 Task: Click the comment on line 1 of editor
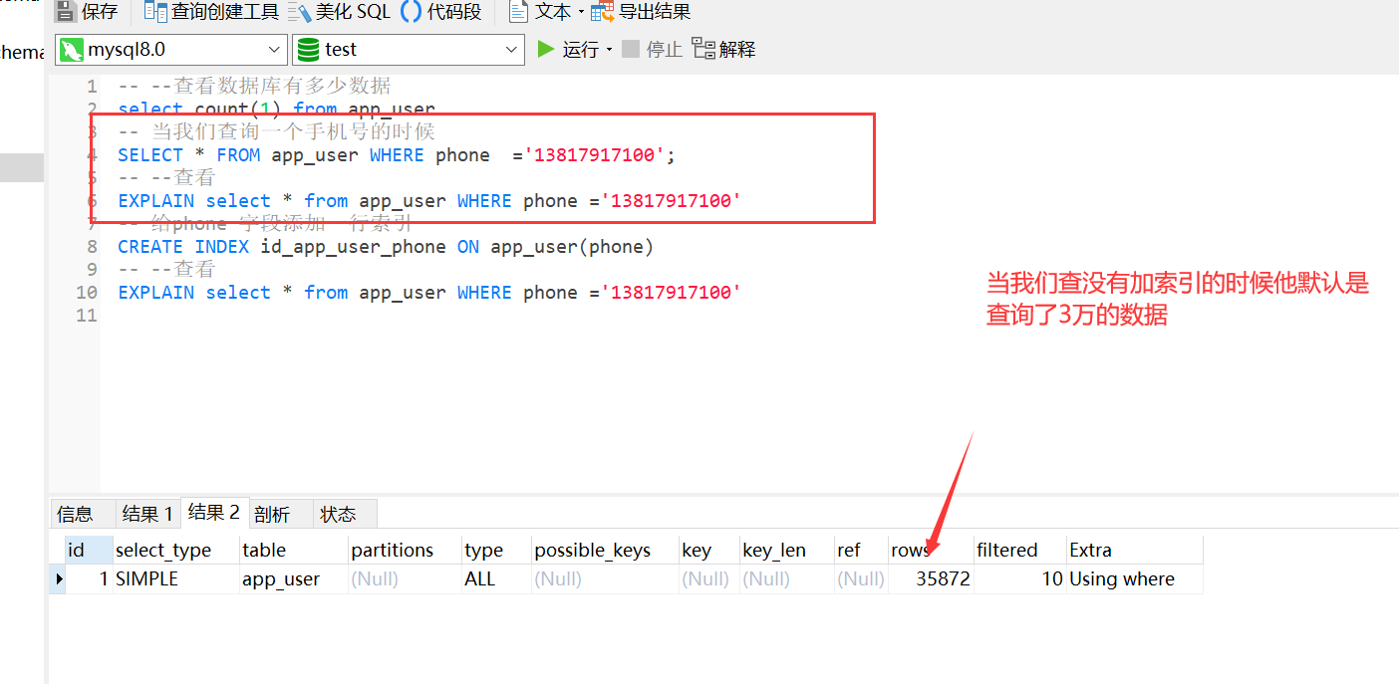pos(254,86)
